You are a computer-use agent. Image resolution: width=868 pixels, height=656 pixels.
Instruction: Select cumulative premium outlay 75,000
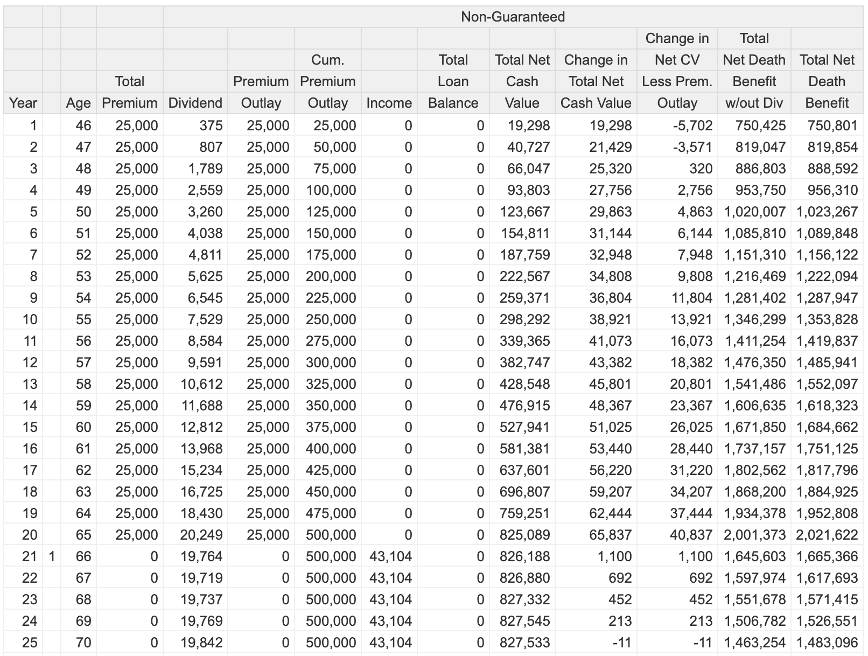coord(328,169)
